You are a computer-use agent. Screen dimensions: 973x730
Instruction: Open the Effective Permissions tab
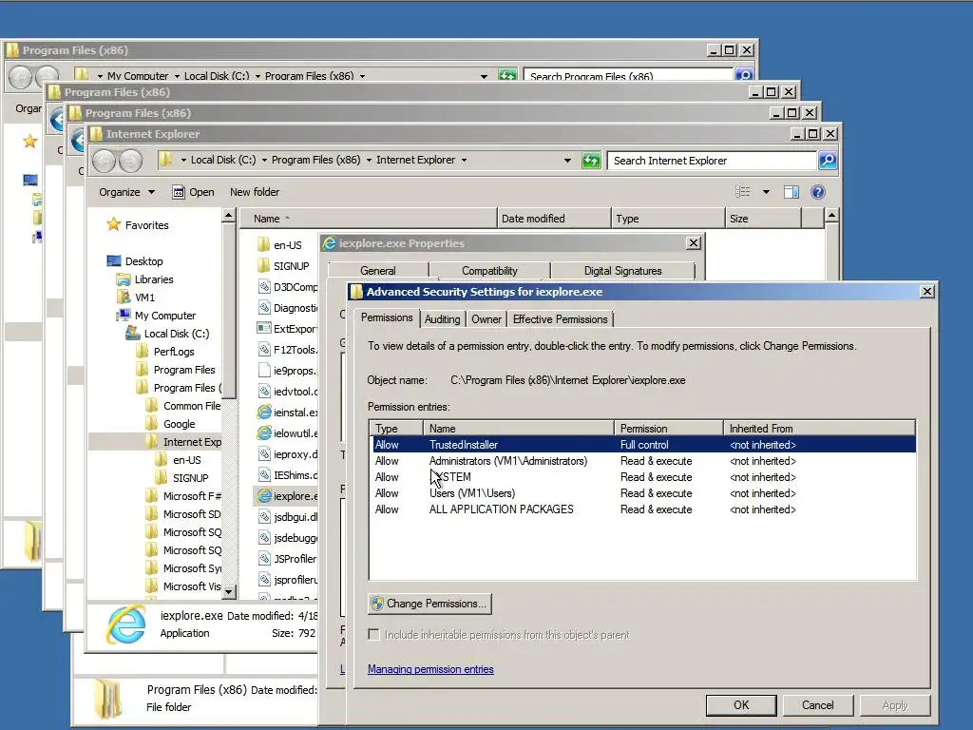click(x=561, y=319)
